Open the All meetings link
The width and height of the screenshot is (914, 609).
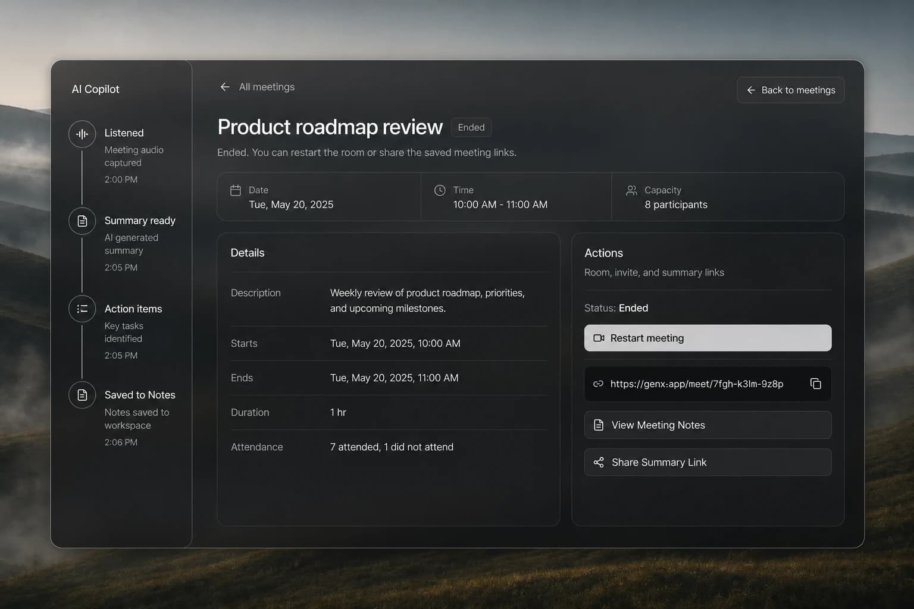(267, 87)
